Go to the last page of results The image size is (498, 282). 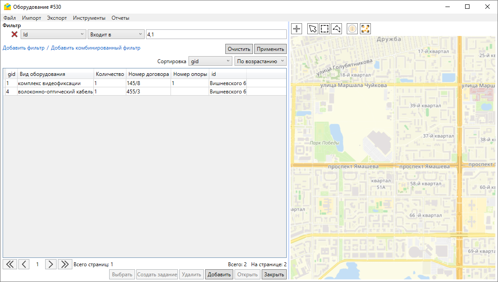pyautogui.click(x=65, y=264)
